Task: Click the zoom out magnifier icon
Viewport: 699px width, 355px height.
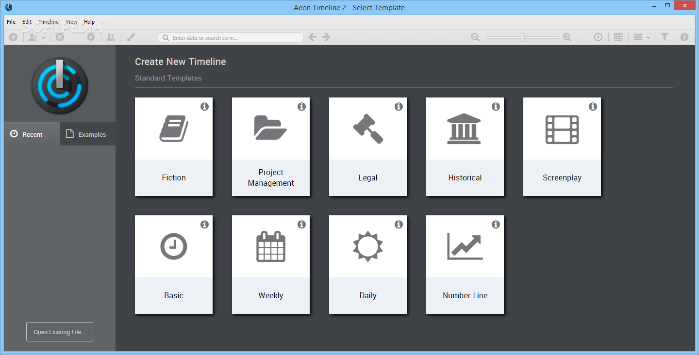Action: [476, 37]
